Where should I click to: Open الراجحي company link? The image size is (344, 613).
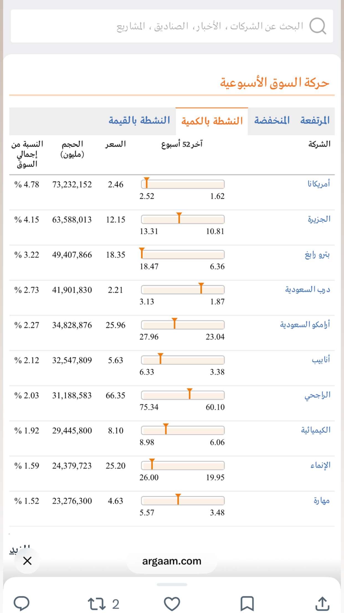318,395
